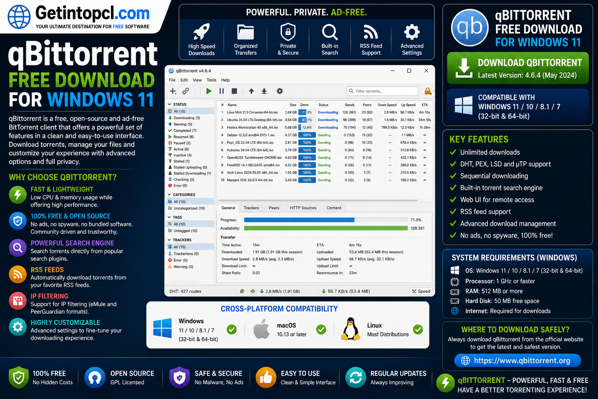Open the View menu
Screen dimensions: 598x399
pyautogui.click(x=197, y=80)
